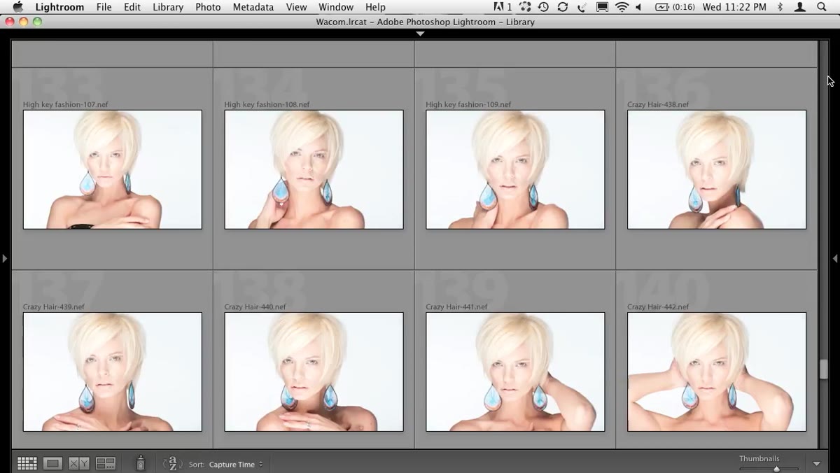Click the file name label Crazy Hair-440.nef
This screenshot has width=840, height=473.
point(255,306)
